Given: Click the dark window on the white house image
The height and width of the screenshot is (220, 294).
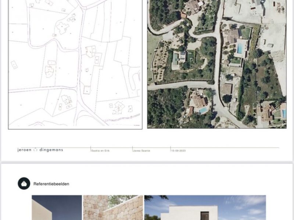Looking at the screenshot, I should coord(204,216).
